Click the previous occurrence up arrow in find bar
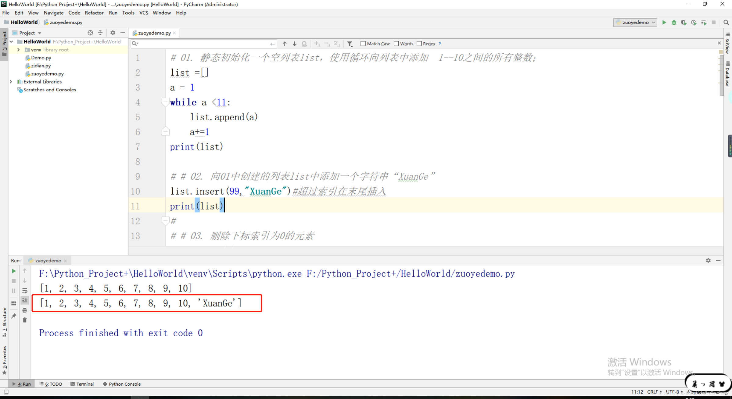The image size is (732, 399). coord(285,44)
